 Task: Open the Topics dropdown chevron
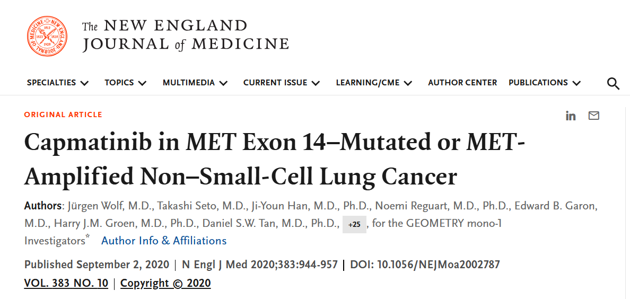[x=142, y=83]
